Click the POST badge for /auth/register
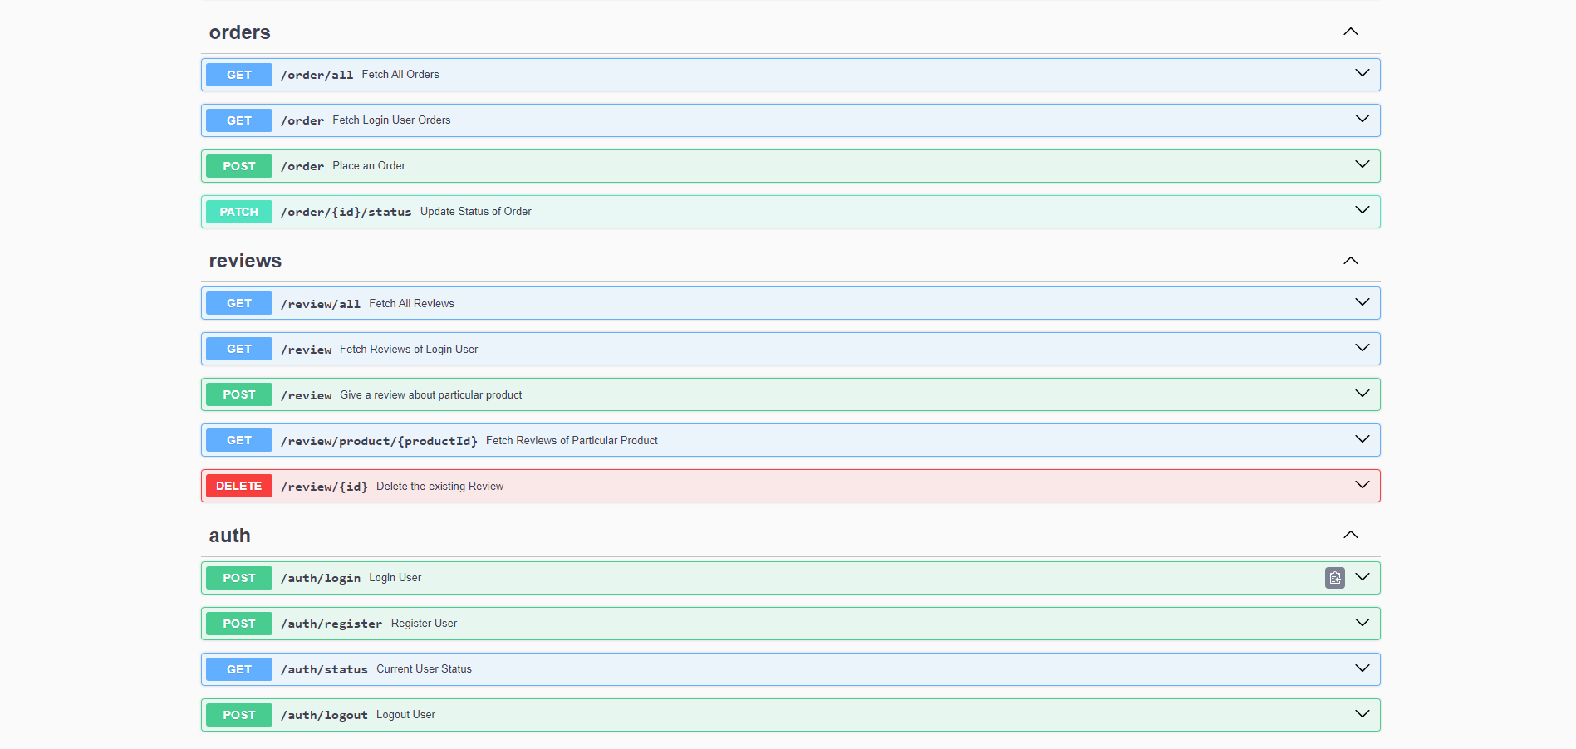Viewport: 1576px width, 749px height. pos(239,624)
